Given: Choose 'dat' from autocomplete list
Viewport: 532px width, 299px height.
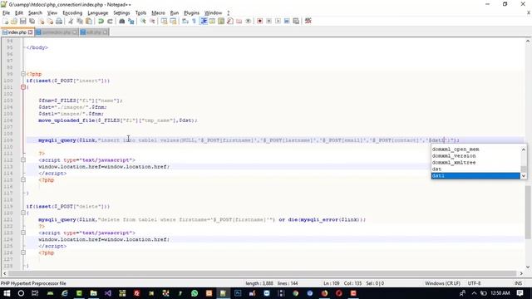Looking at the screenshot, I should pyautogui.click(x=475, y=169).
